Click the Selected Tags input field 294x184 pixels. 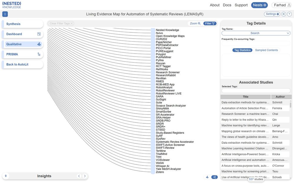click(256, 91)
